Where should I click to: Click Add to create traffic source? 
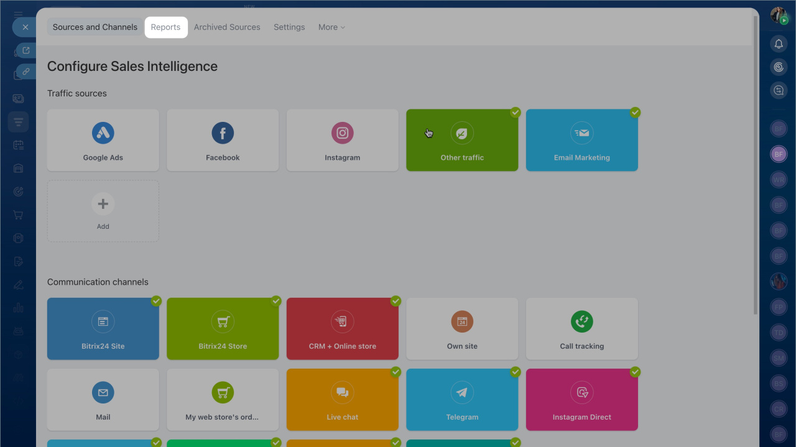(103, 211)
